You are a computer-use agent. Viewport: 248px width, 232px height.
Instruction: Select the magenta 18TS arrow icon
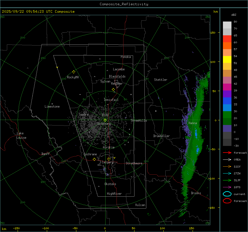(227, 187)
